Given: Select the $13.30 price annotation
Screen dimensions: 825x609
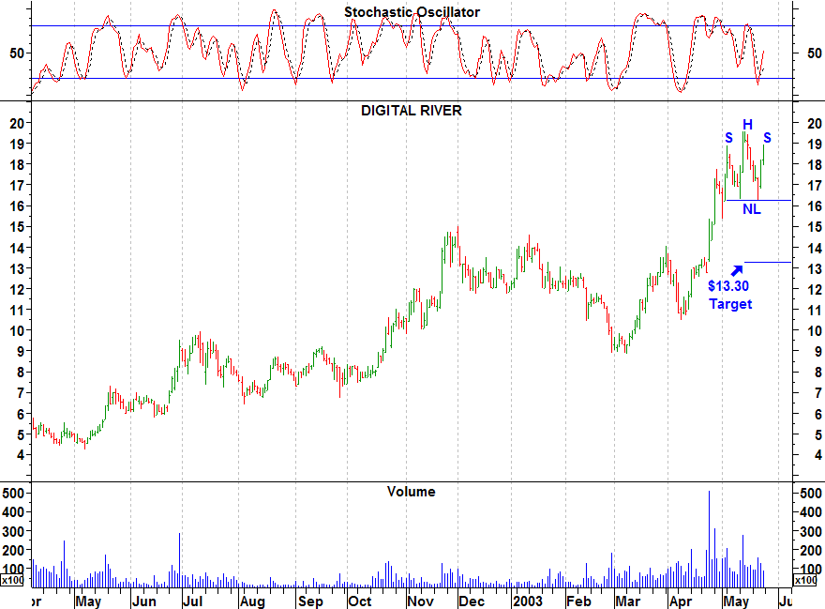Looking at the screenshot, I should coord(728,286).
